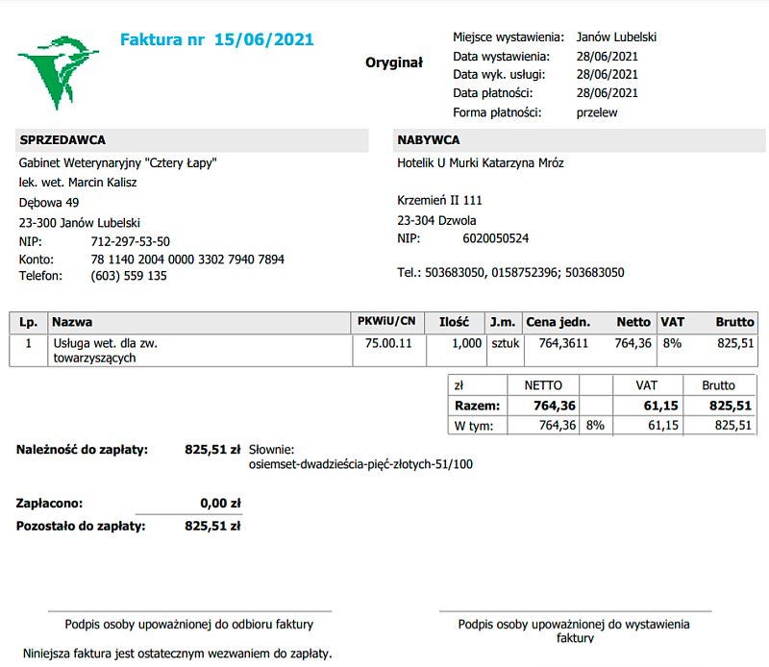Image resolution: width=769 pixels, height=667 pixels.
Task: Click the Pozostało do zapłaty amount
Action: pyautogui.click(x=212, y=526)
